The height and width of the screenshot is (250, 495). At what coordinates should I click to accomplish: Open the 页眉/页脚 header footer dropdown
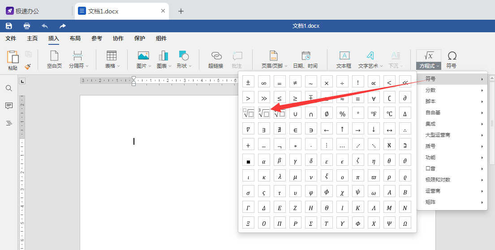point(274,60)
